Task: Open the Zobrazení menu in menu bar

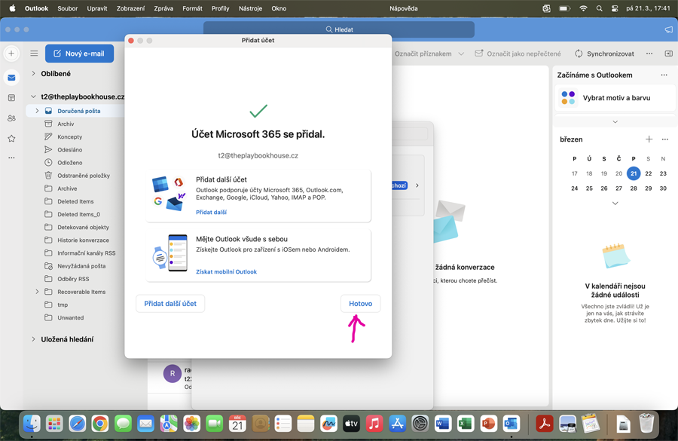Action: pos(130,8)
